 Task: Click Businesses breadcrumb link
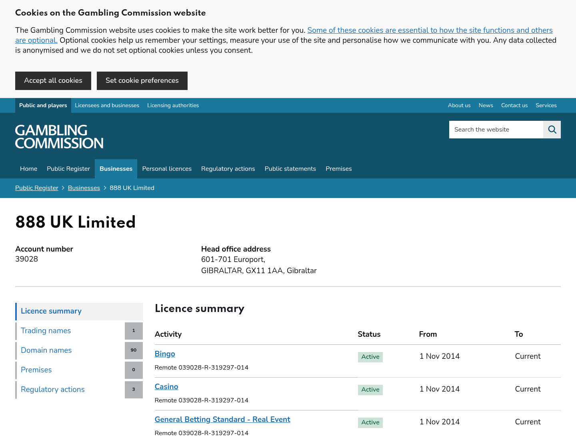pos(84,188)
